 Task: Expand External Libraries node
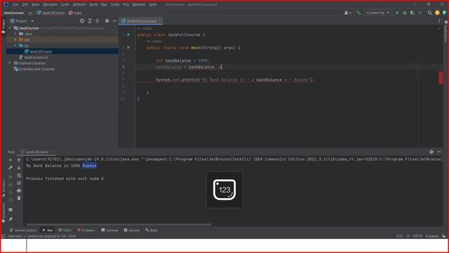tap(10, 63)
